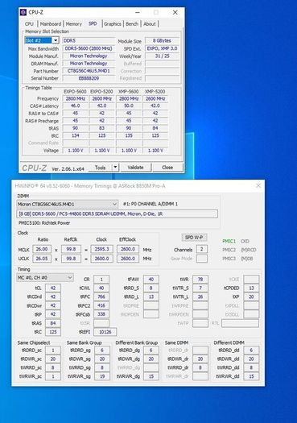Expand the MC #0, CH #0 timing dropdown
The image size is (297, 423).
[45, 278]
